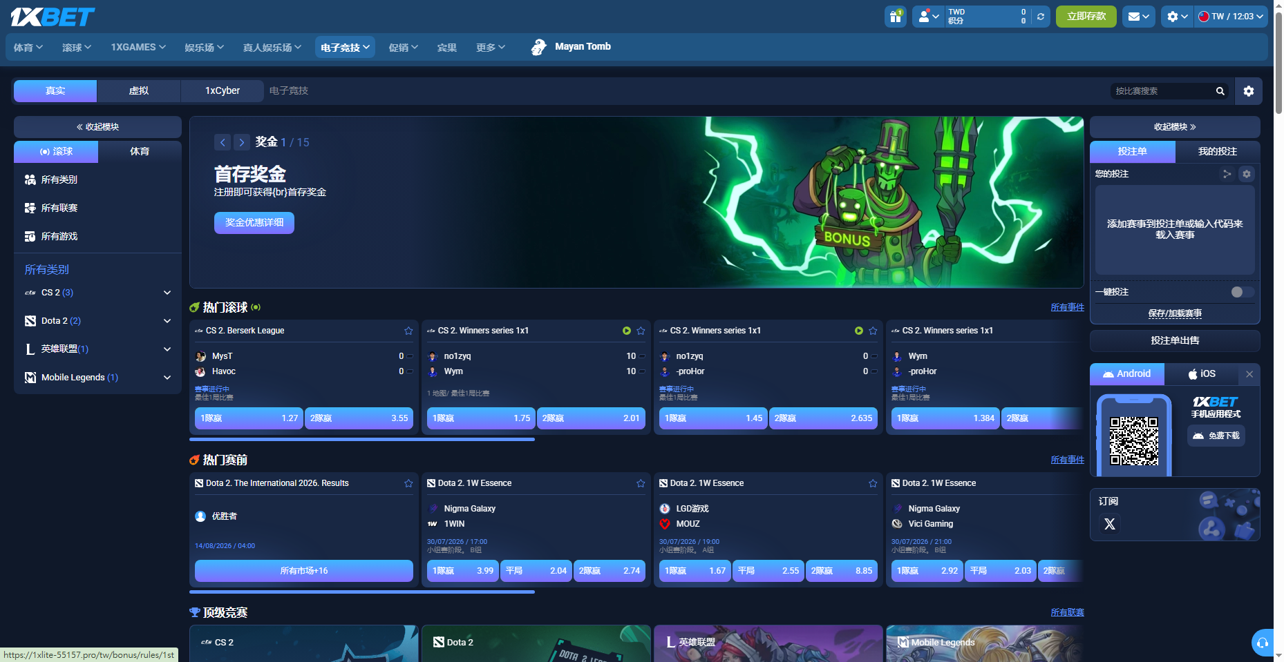Switch to the 1xCyber tab
Image resolution: width=1284 pixels, height=662 pixels.
coord(223,91)
